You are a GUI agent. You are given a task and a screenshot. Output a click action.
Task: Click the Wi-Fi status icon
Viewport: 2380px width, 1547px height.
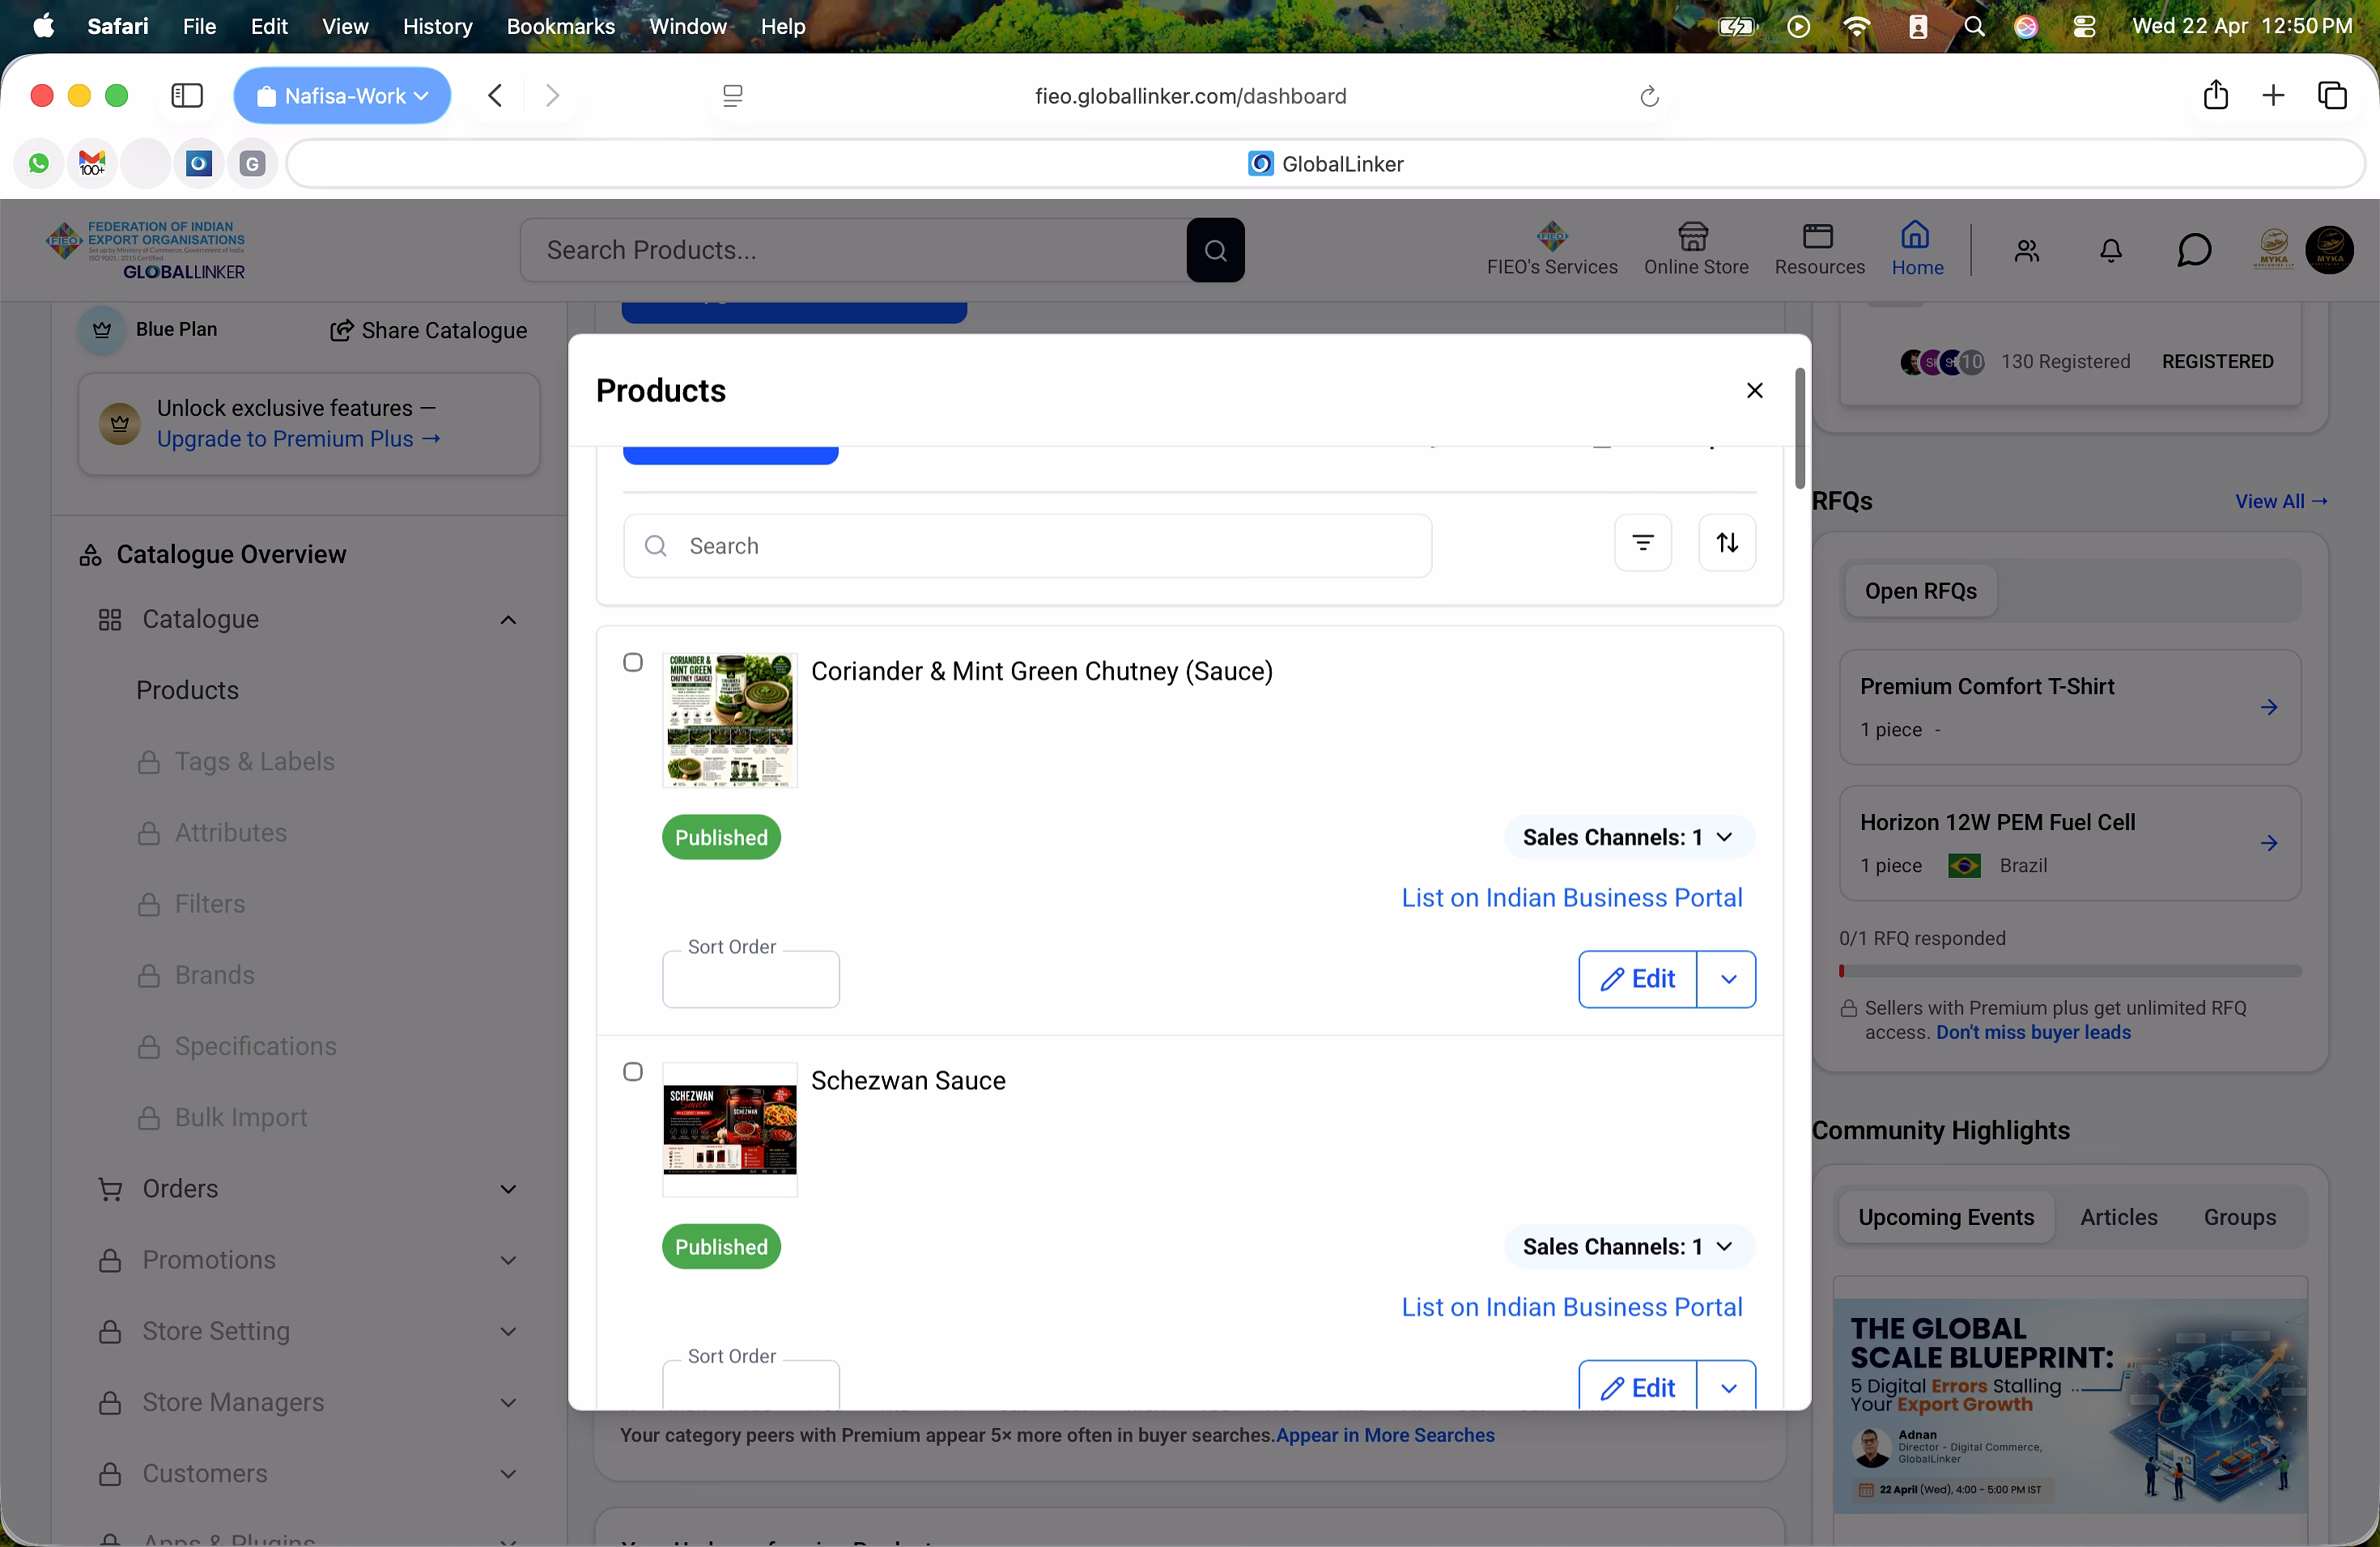pyautogui.click(x=1856, y=26)
